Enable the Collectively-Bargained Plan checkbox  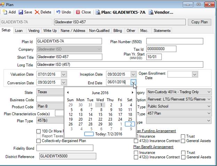pos(39,141)
